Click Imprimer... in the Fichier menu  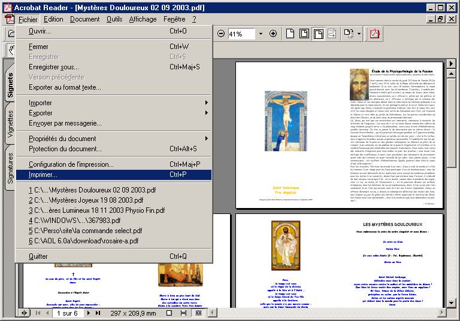pos(114,175)
